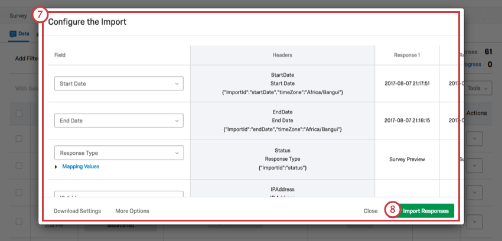The width and height of the screenshot is (502, 241).
Task: Check the second row checkbox
Action: (19, 165)
